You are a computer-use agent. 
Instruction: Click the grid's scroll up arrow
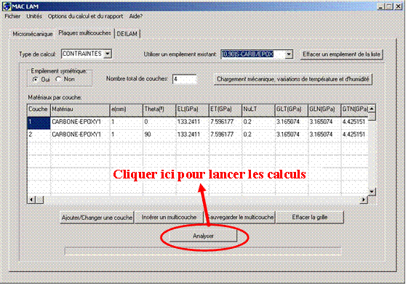click(372, 109)
